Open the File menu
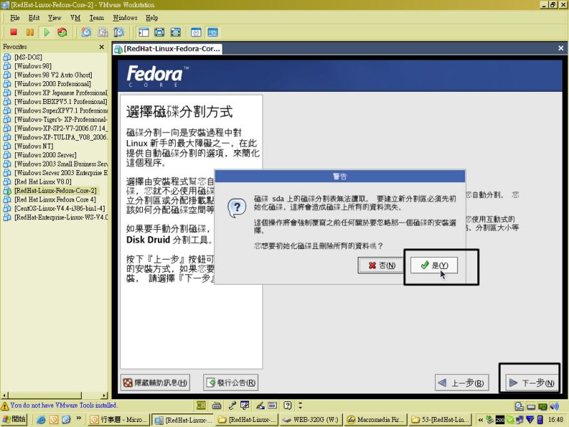Image resolution: width=569 pixels, height=427 pixels. tap(15, 18)
